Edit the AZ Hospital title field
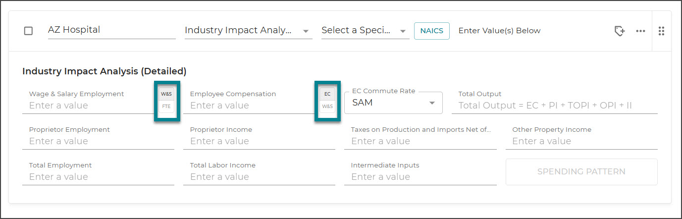 point(111,30)
